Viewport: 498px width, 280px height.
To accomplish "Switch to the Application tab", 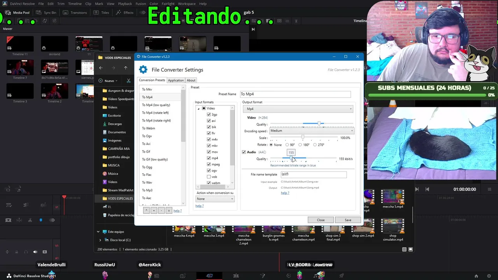I will point(176,80).
